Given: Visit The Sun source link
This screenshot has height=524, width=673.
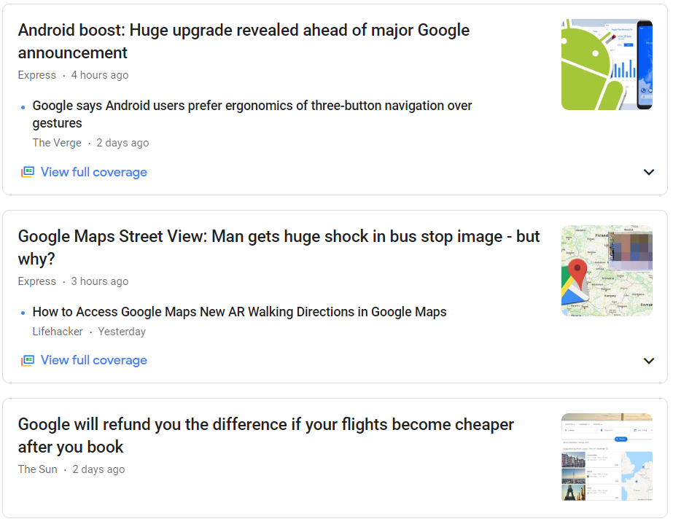Looking at the screenshot, I should (x=37, y=469).
